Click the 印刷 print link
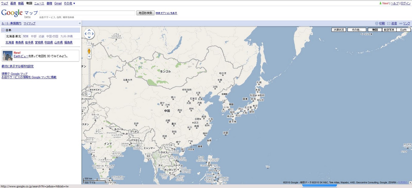 pyautogui.click(x=382, y=23)
